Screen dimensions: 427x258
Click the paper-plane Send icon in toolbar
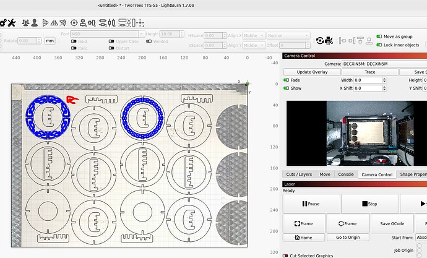point(63,23)
